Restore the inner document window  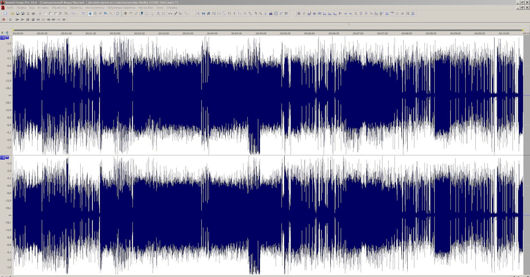522,8
